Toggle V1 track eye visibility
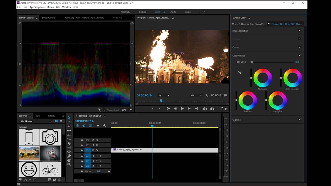This screenshot has height=186, width=331. [x=97, y=150]
